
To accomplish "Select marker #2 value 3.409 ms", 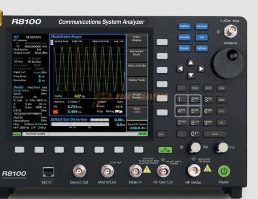I will click(x=74, y=112).
